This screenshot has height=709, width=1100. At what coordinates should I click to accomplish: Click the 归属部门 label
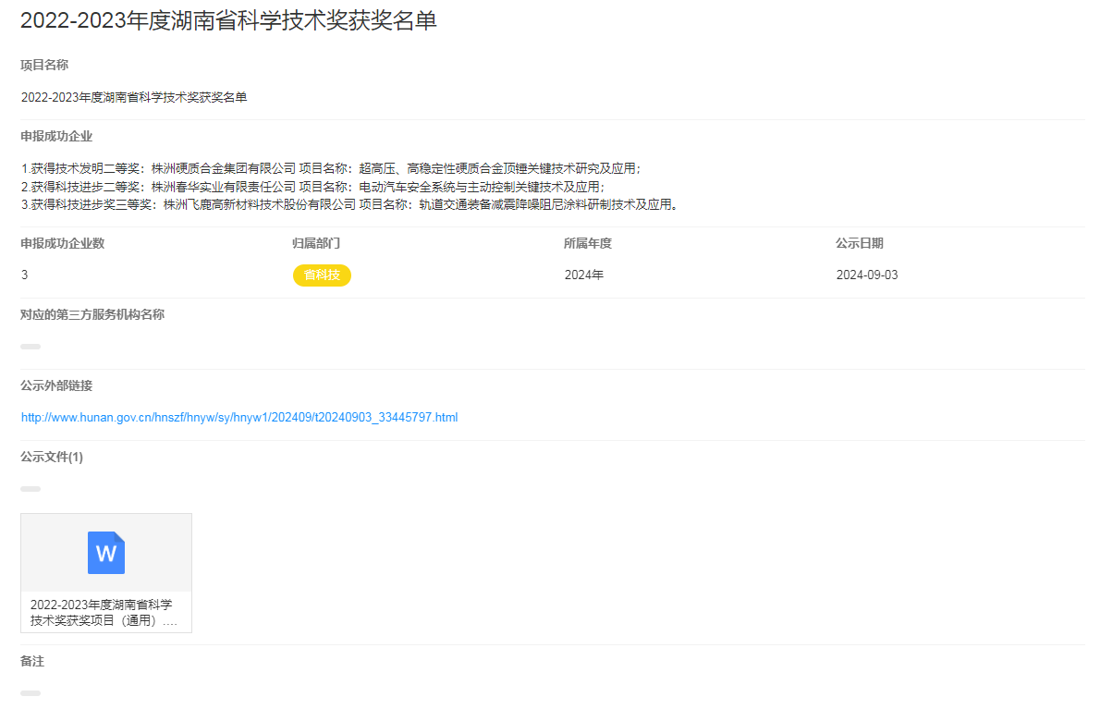click(x=316, y=243)
